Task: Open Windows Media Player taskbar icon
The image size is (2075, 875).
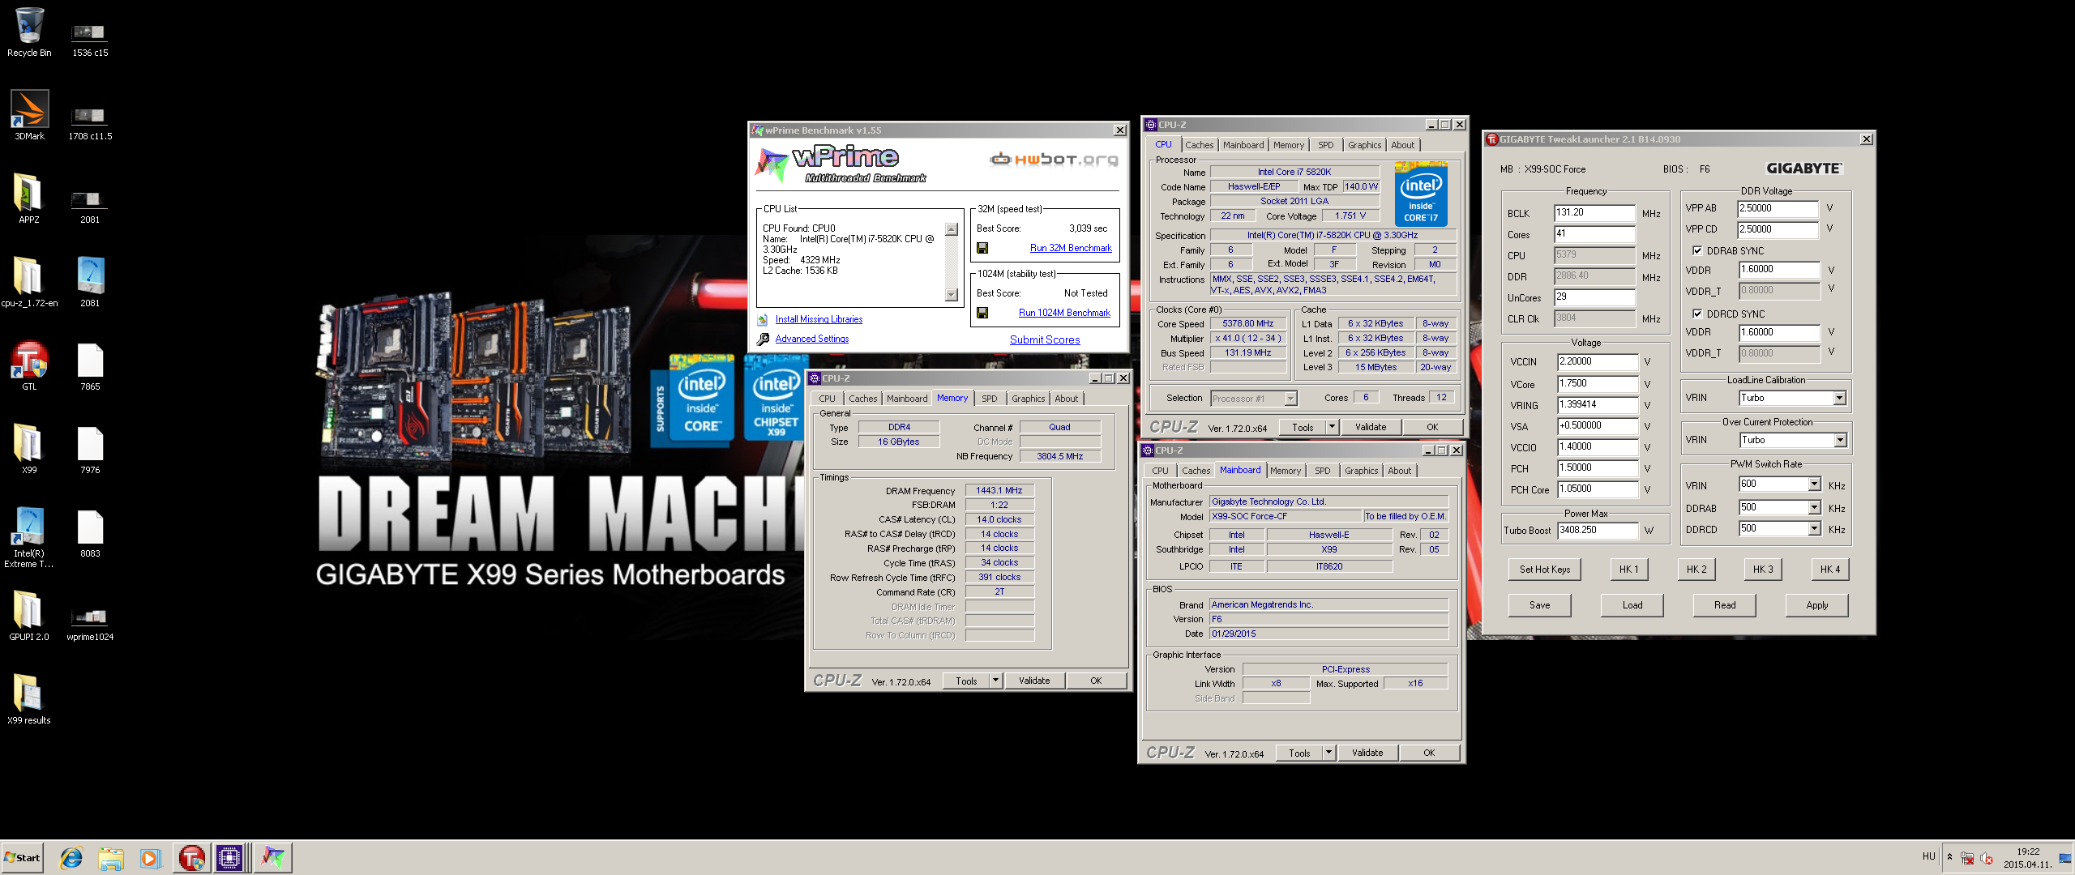Action: [x=150, y=858]
